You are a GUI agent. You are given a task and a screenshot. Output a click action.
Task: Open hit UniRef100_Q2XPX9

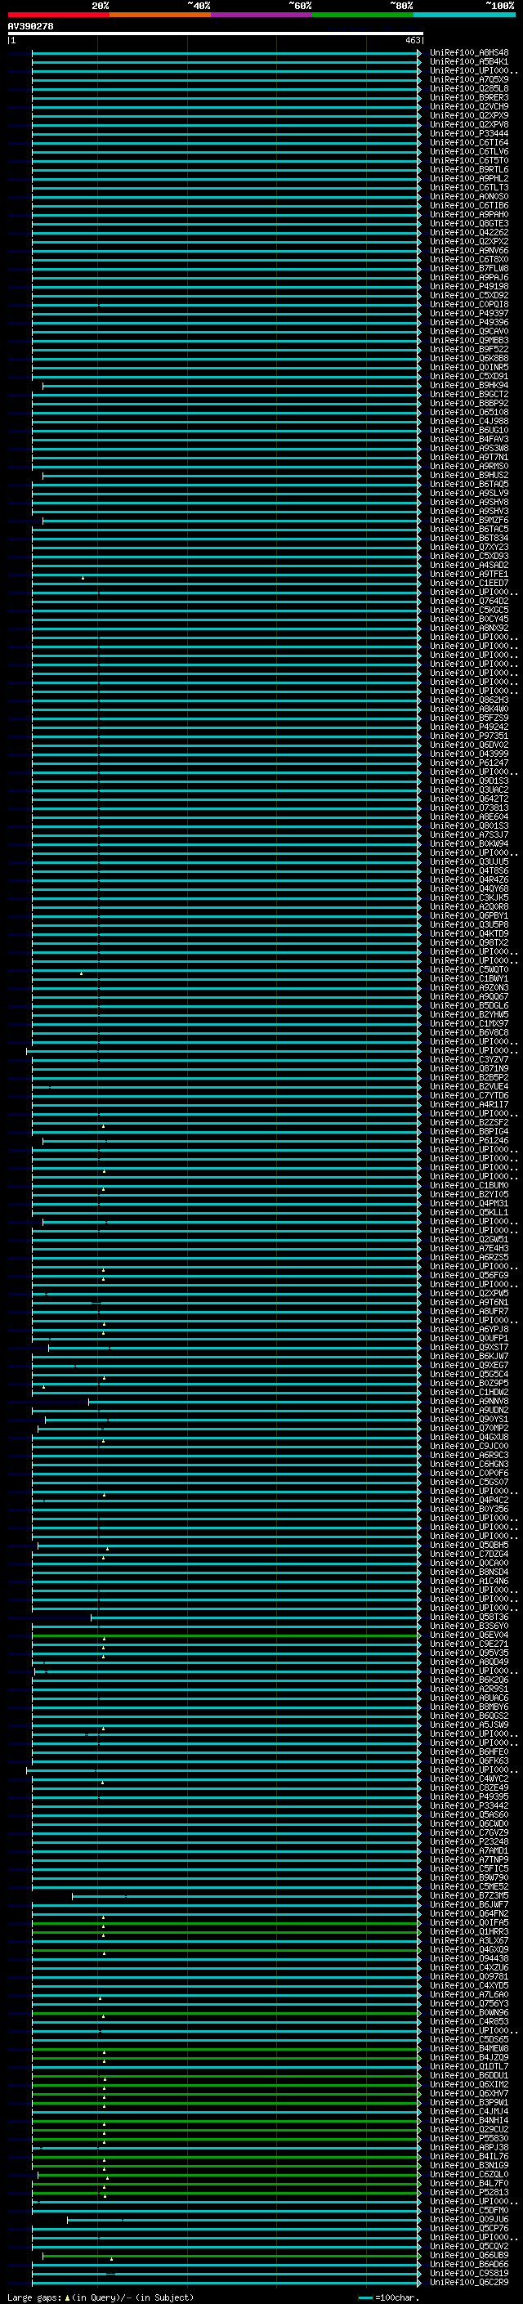click(x=469, y=115)
